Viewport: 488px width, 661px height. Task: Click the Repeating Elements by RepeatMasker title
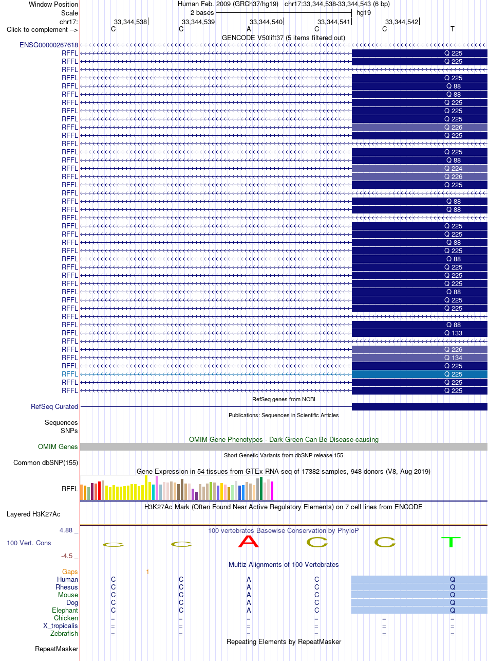[284, 641]
